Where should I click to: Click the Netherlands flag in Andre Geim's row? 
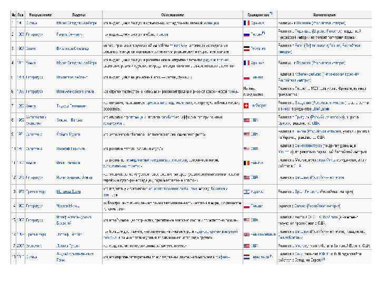click(246, 257)
